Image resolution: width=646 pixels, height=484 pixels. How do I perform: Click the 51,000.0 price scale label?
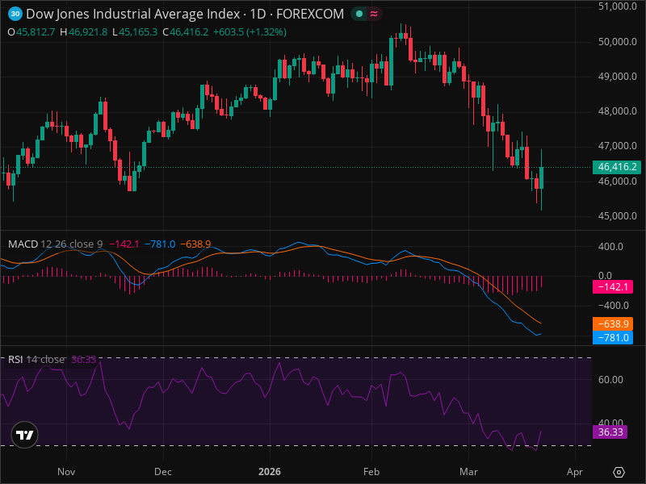pyautogui.click(x=617, y=6)
